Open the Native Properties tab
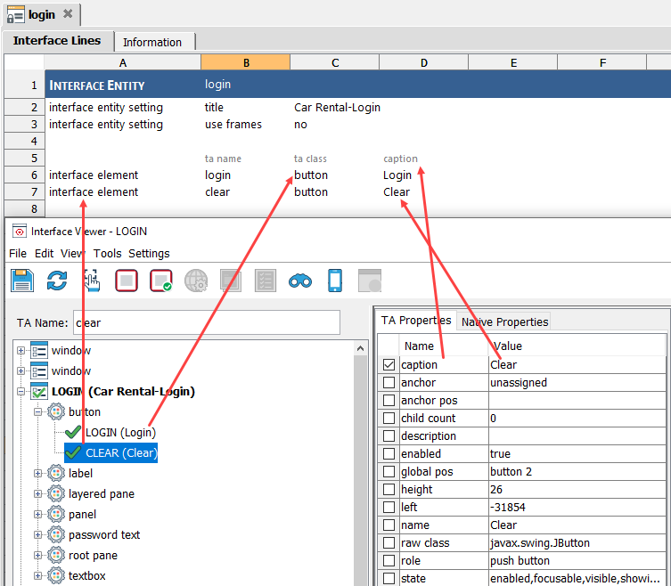The width and height of the screenshot is (671, 586). tap(504, 321)
